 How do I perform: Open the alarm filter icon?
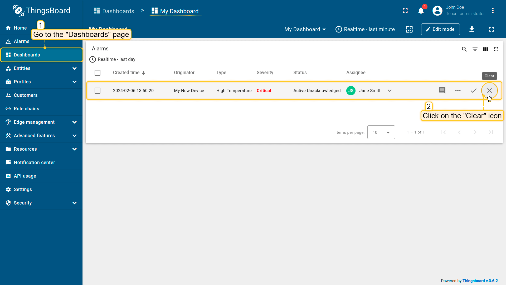coord(475,49)
